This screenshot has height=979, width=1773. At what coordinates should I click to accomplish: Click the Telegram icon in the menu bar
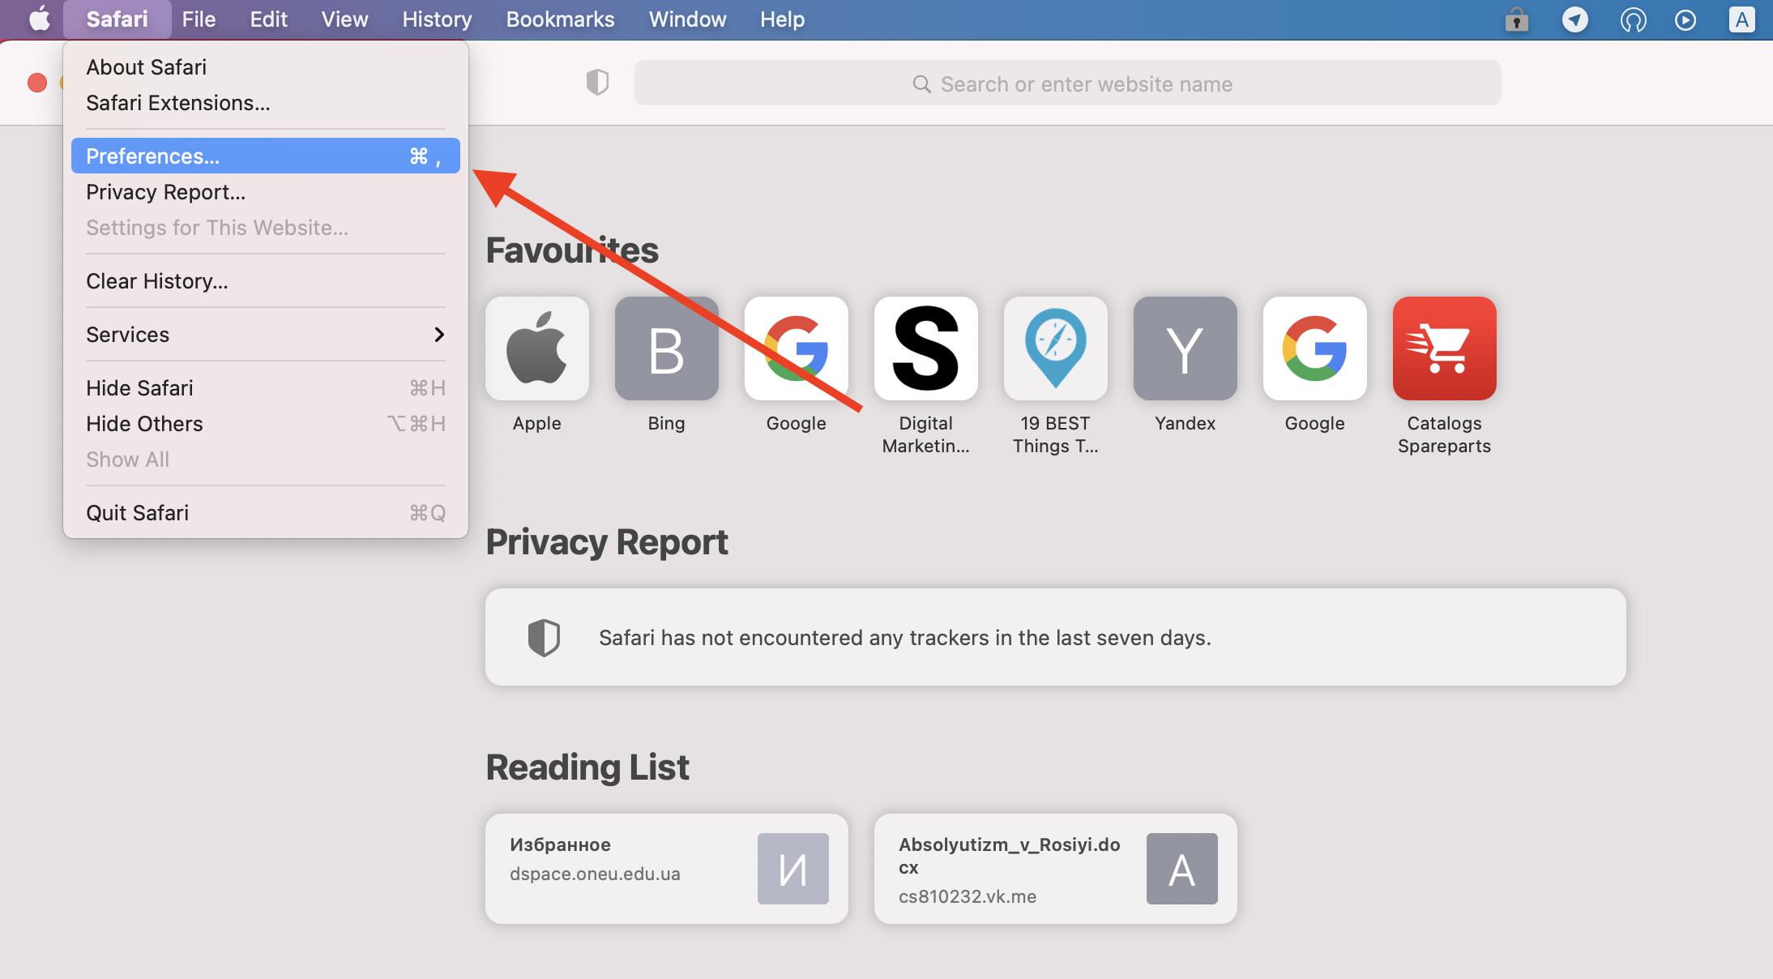1574,20
